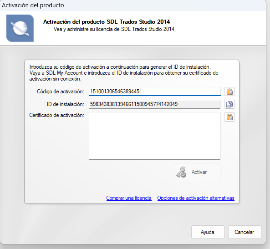
Task: Open the Comprar una licencia link
Action: 129,198
